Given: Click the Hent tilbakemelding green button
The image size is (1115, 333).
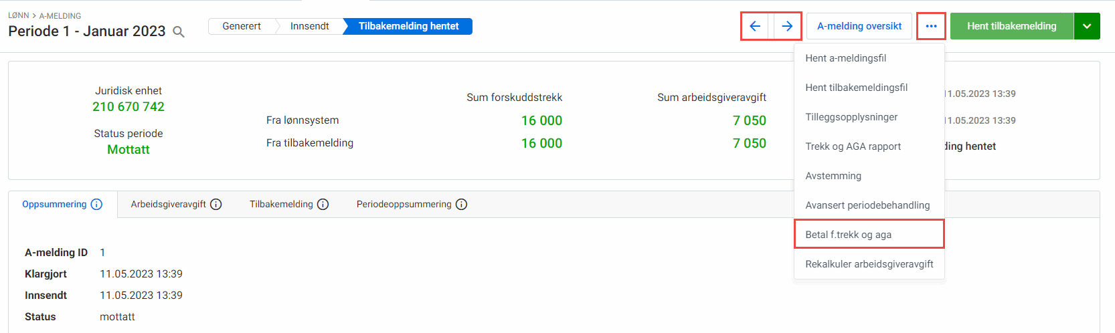Looking at the screenshot, I should click(1011, 26).
